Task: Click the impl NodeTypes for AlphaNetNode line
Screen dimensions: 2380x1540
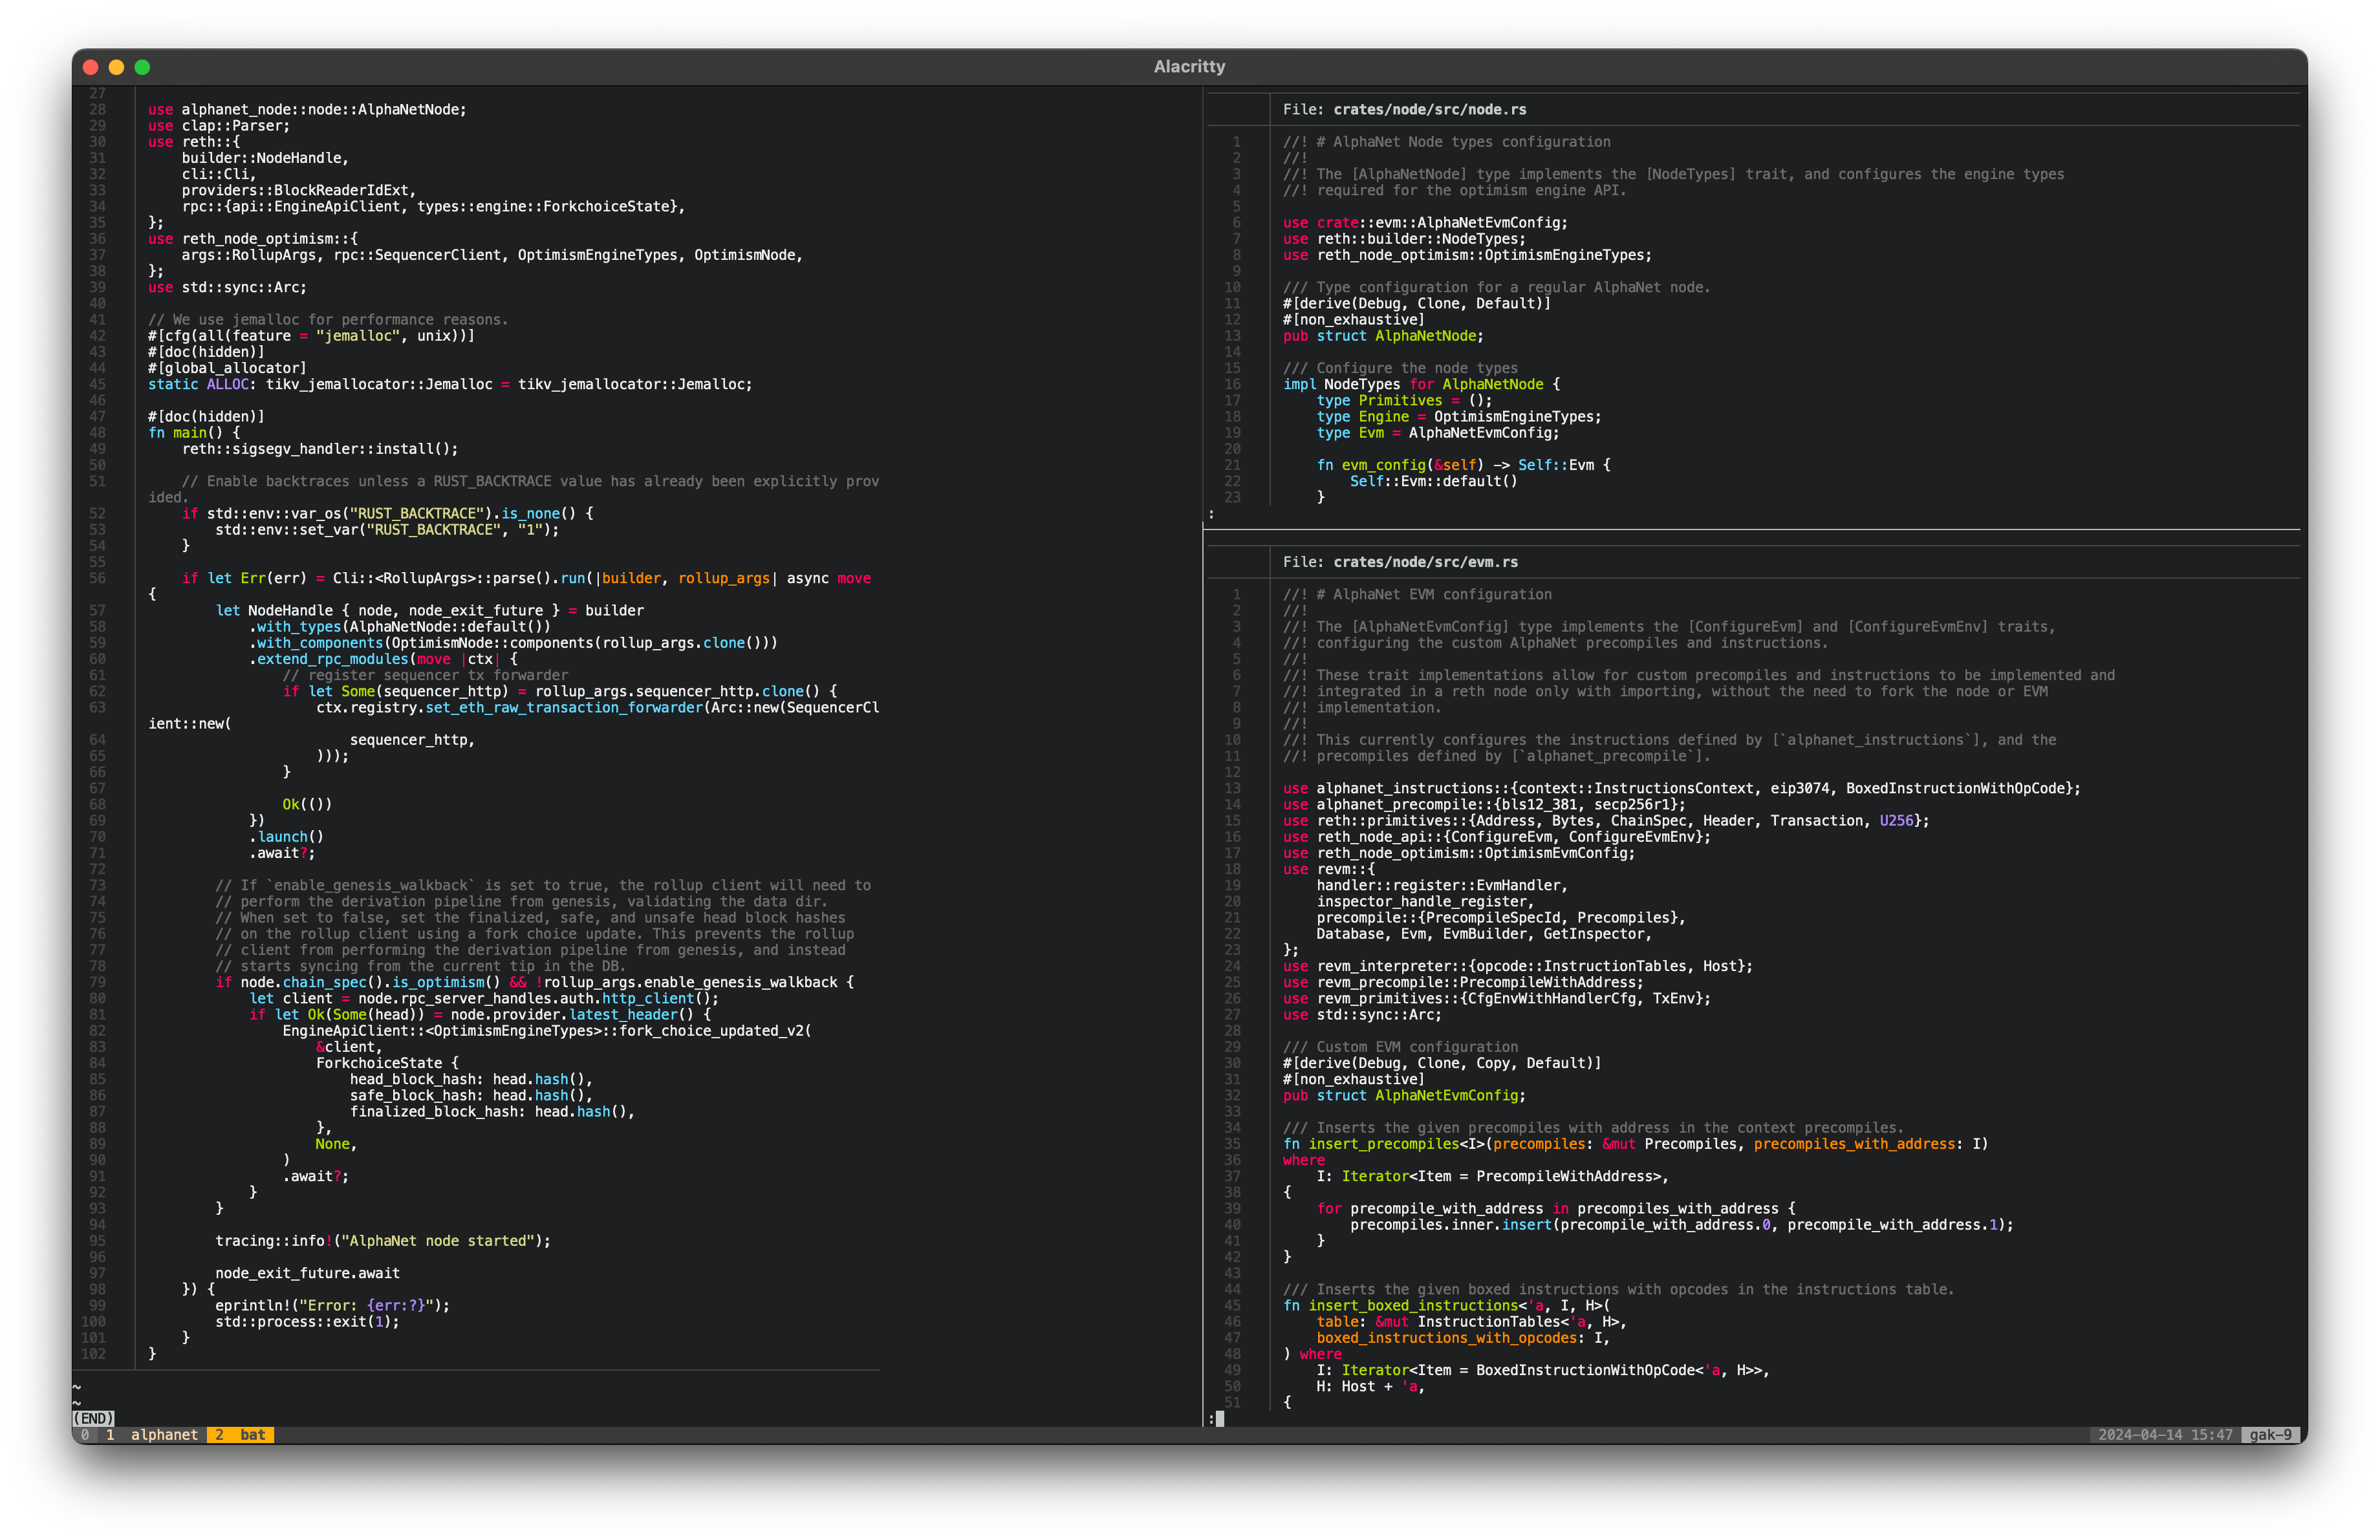Action: coord(1420,385)
